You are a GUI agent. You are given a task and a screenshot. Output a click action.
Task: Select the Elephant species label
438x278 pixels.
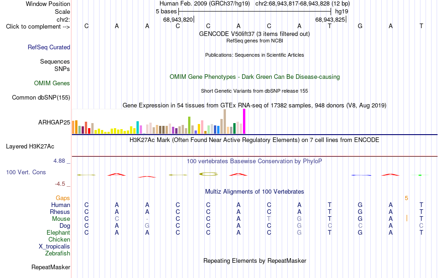[59, 233]
